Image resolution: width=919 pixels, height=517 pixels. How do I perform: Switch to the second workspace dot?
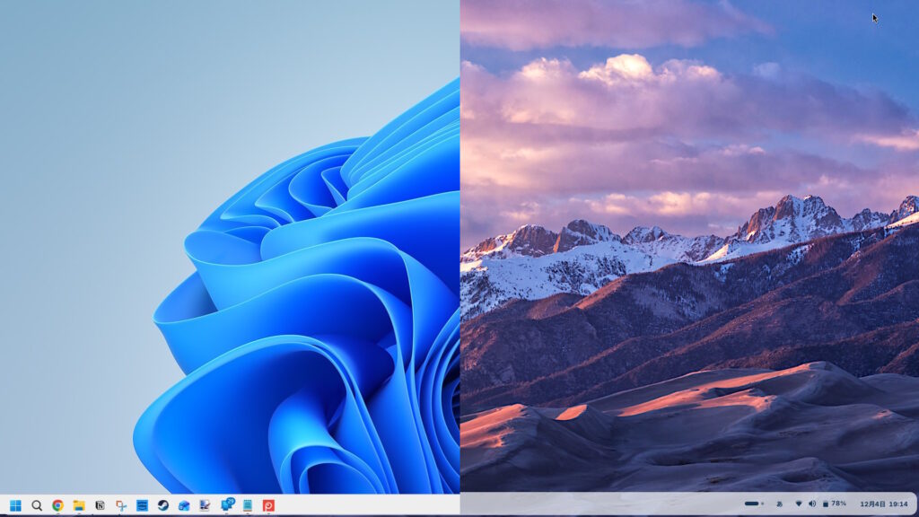pyautogui.click(x=763, y=504)
